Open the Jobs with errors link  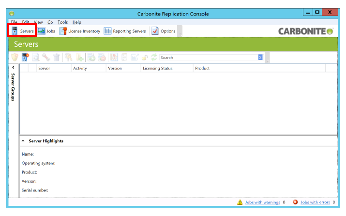(315, 202)
